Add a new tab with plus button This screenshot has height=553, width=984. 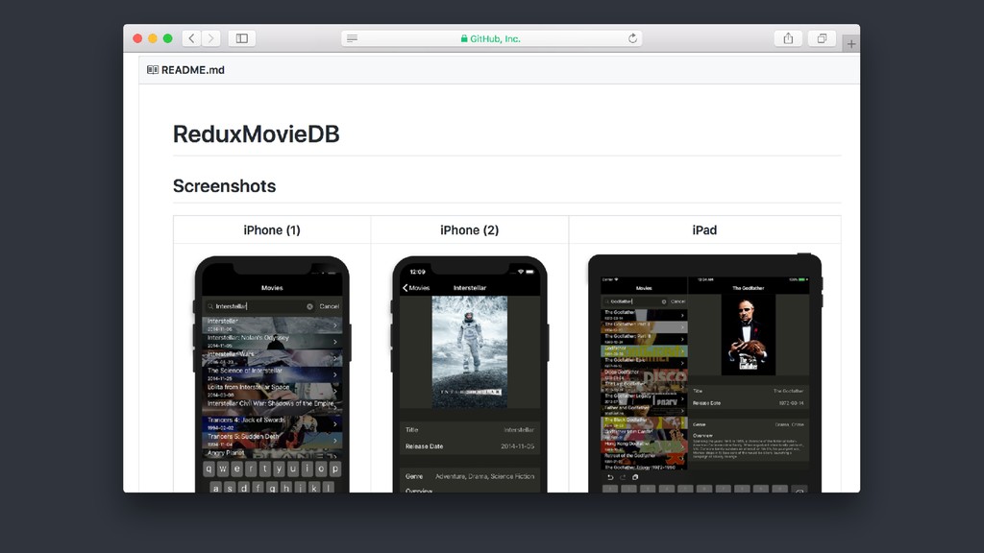pyautogui.click(x=851, y=44)
